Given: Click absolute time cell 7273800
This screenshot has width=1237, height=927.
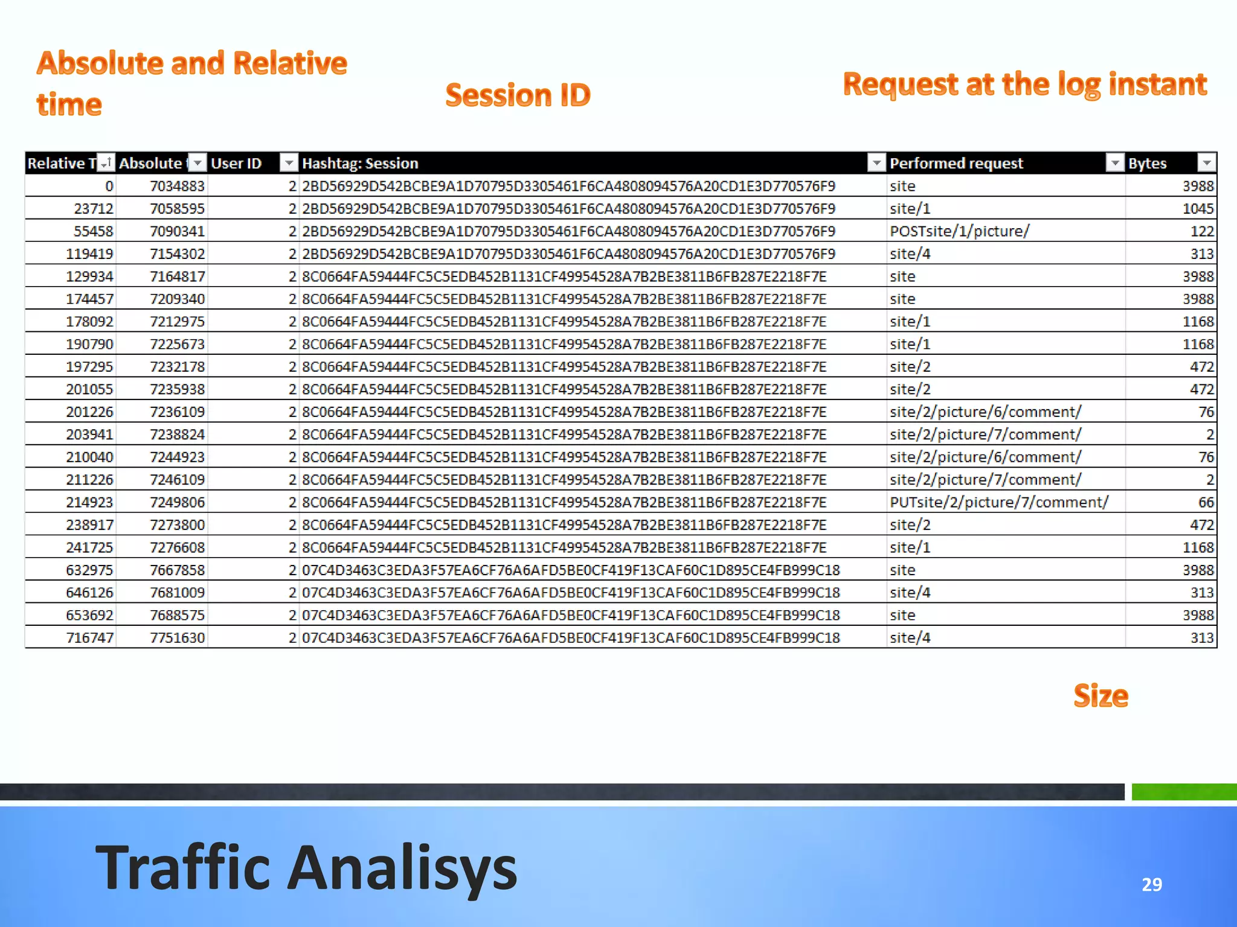Looking at the screenshot, I should 162,524.
